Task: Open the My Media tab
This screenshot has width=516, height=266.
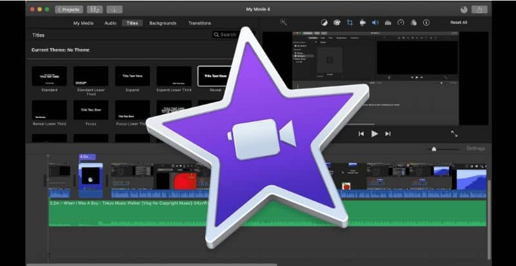Action: 83,23
